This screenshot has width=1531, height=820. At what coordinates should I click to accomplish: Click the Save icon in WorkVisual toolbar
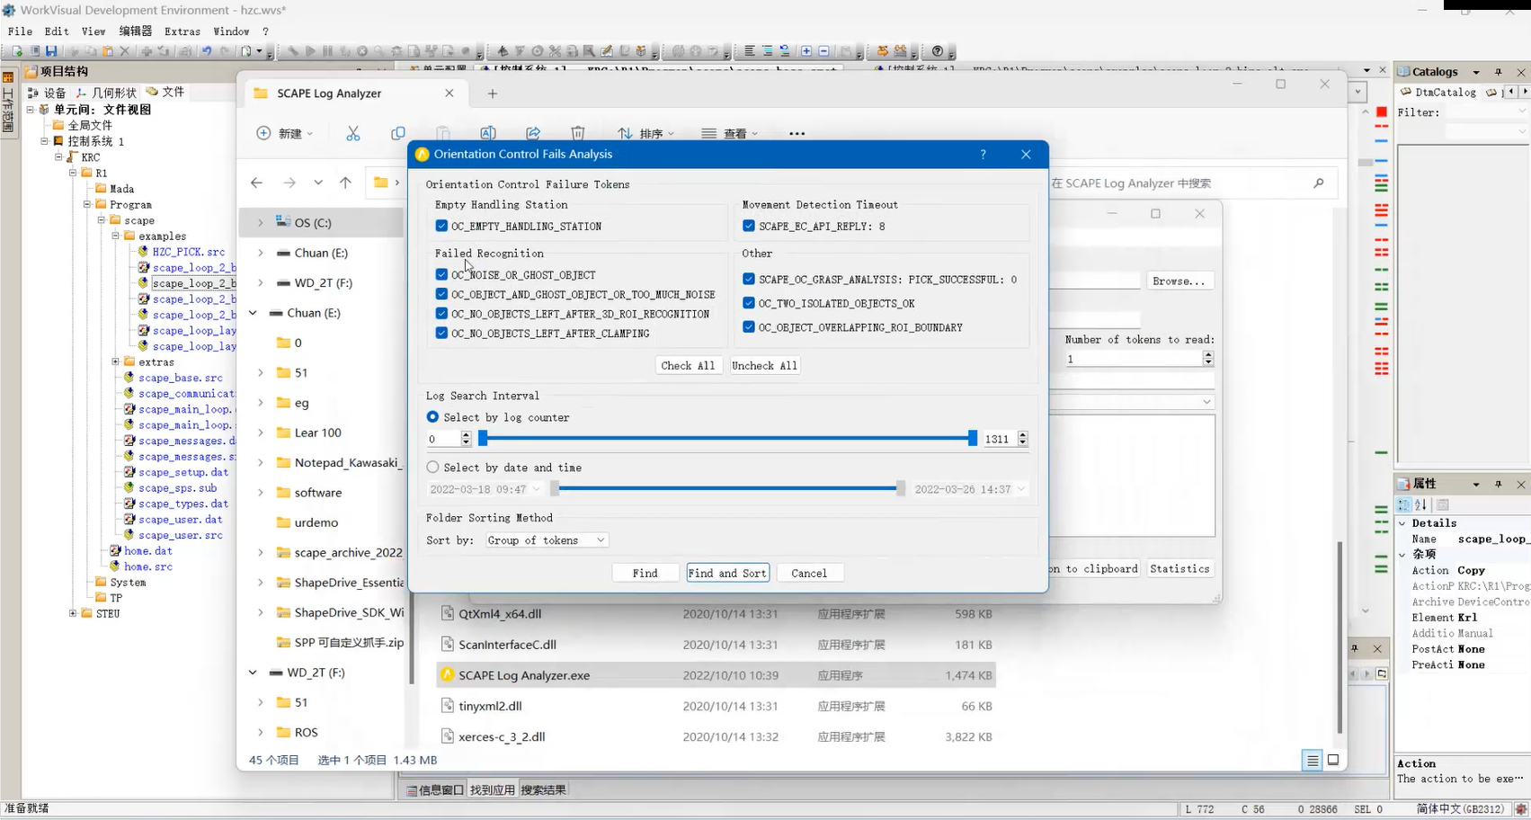[x=51, y=51]
